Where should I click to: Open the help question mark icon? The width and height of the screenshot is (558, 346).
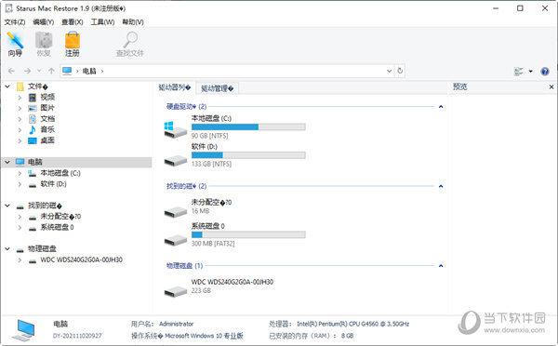click(544, 72)
